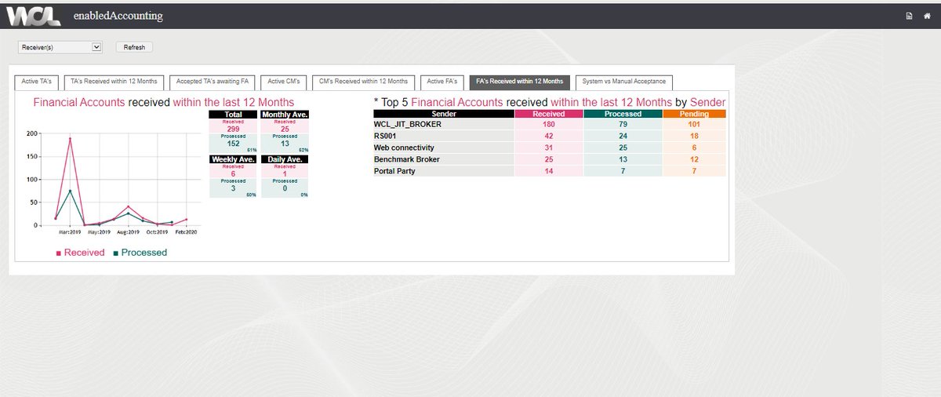Click the Weekly Ave. stats header

[x=233, y=159]
